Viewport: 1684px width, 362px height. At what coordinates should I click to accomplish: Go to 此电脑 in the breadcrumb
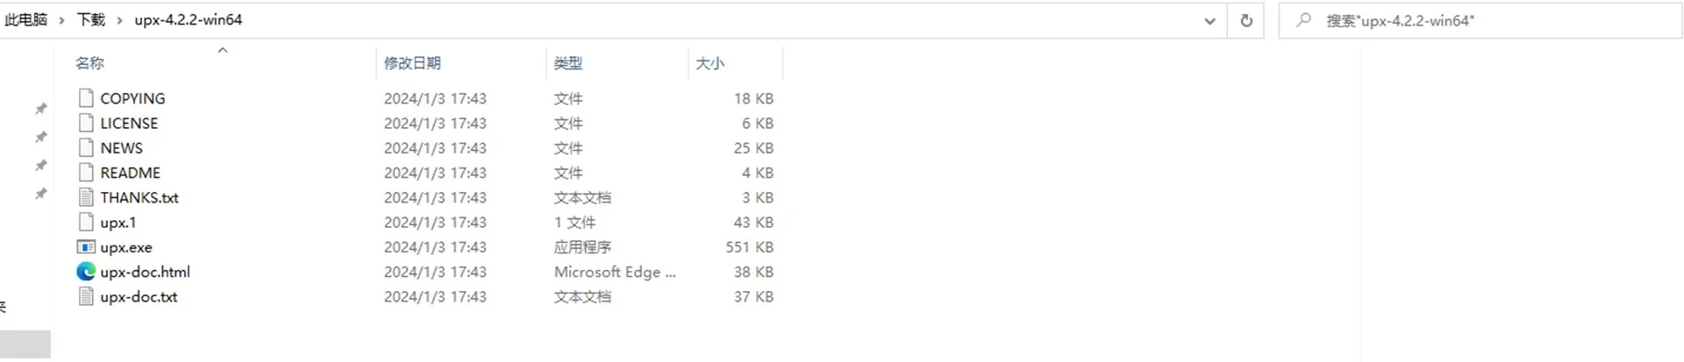click(25, 19)
